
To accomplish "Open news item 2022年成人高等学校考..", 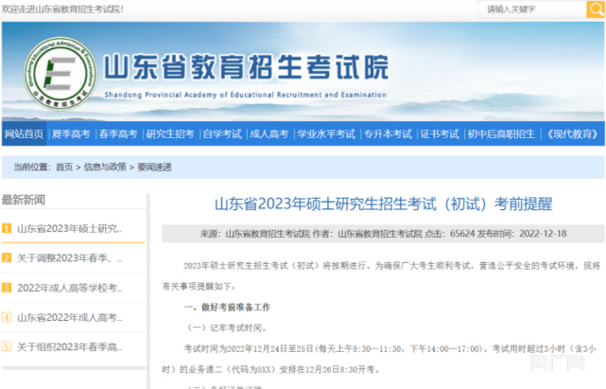I will [70, 288].
